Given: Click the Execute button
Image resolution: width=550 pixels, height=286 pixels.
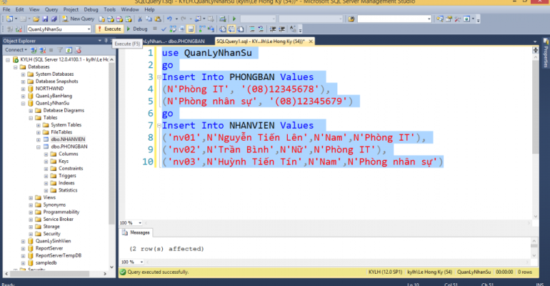Looking at the screenshot, I should (109, 29).
